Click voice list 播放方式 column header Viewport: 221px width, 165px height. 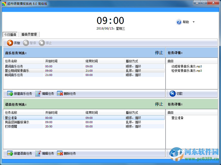click(x=144, y=113)
